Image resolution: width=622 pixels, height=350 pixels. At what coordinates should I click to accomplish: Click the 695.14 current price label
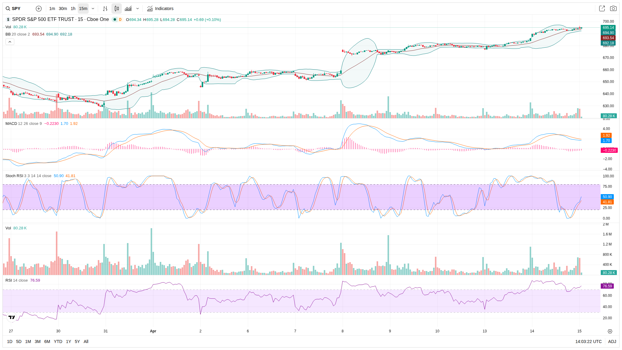[x=608, y=28]
